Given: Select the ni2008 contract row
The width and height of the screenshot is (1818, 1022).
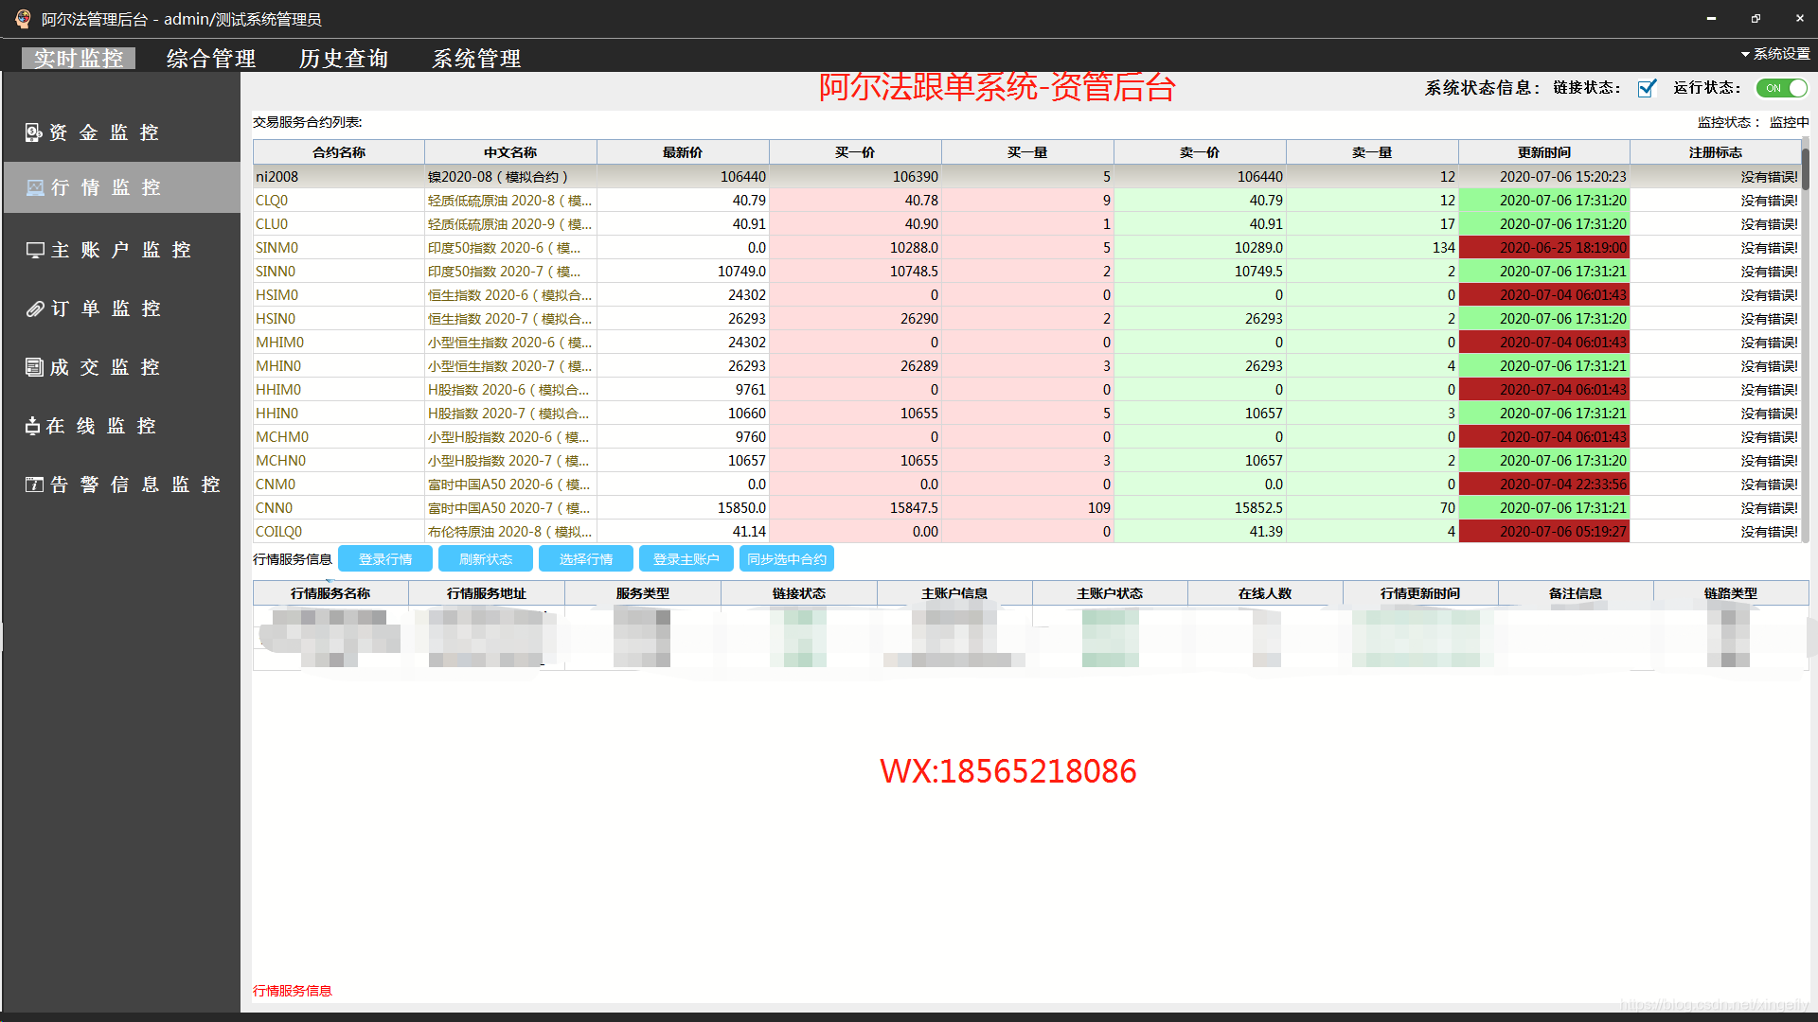Looking at the screenshot, I should (1026, 177).
